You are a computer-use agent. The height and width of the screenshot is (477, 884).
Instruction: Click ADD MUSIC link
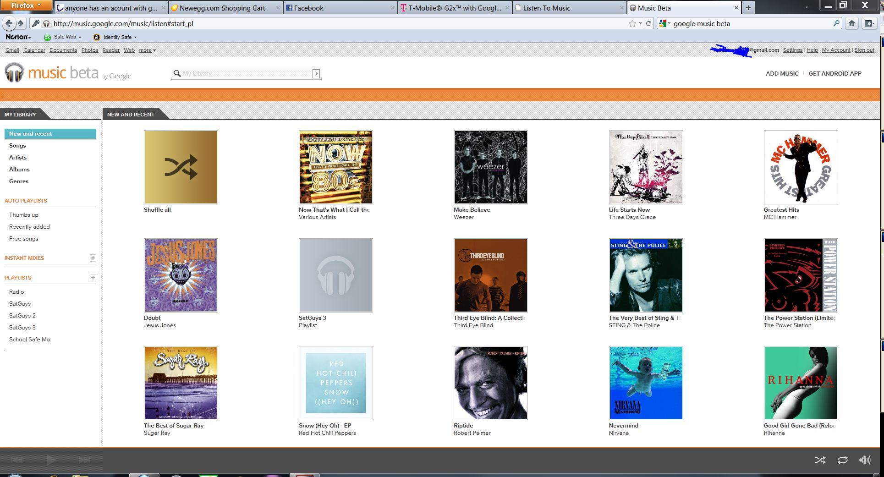(x=782, y=73)
